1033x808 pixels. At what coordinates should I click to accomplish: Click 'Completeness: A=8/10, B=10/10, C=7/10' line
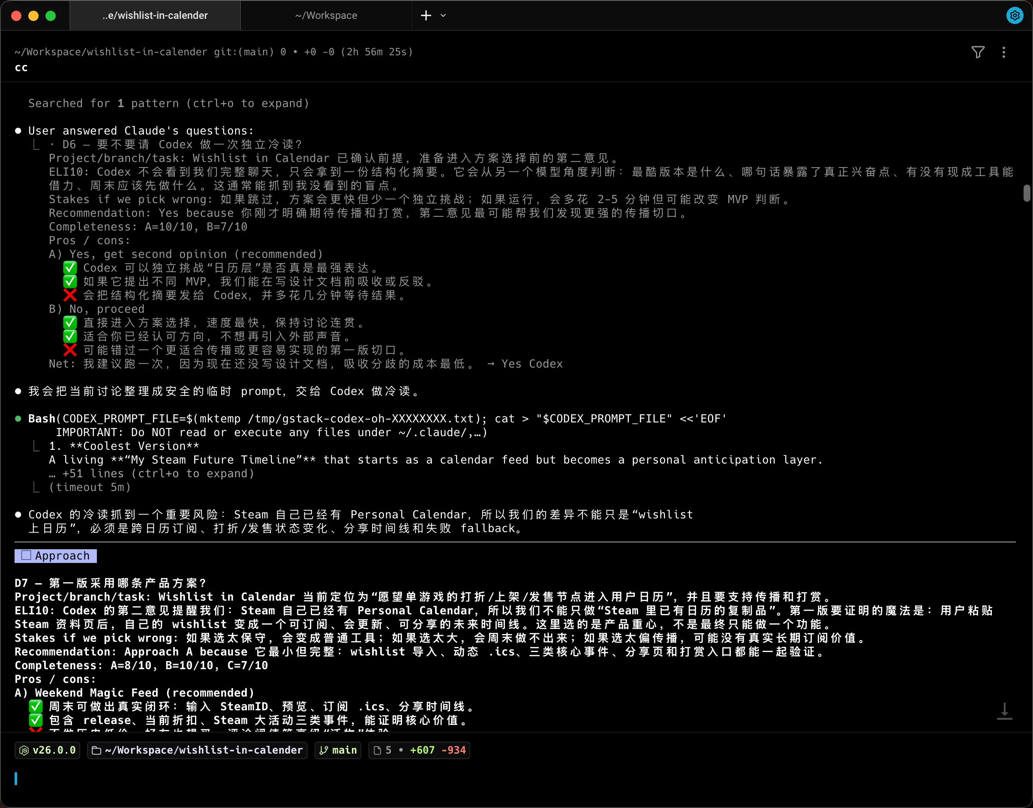pos(141,666)
